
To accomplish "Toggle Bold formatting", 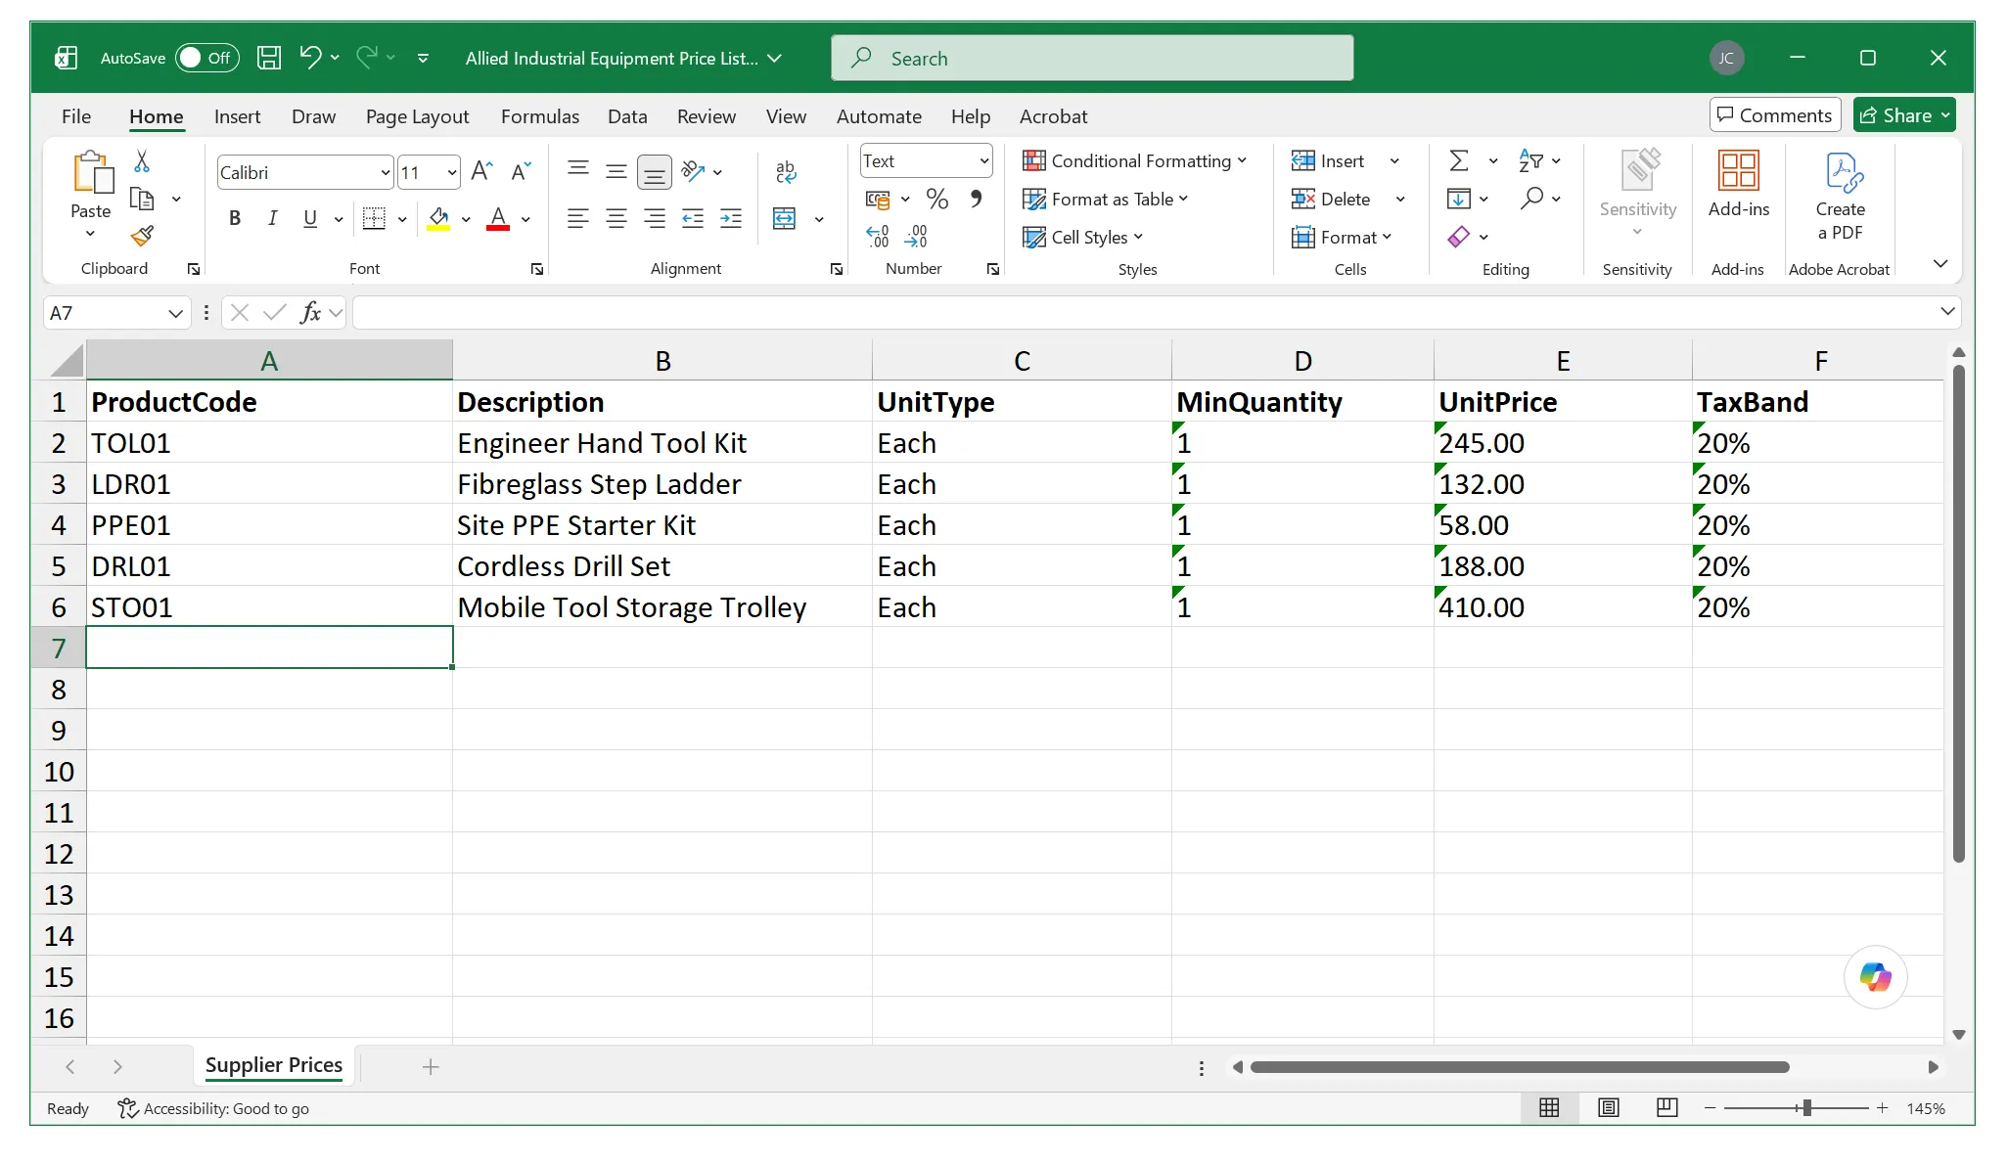I will tap(235, 218).
